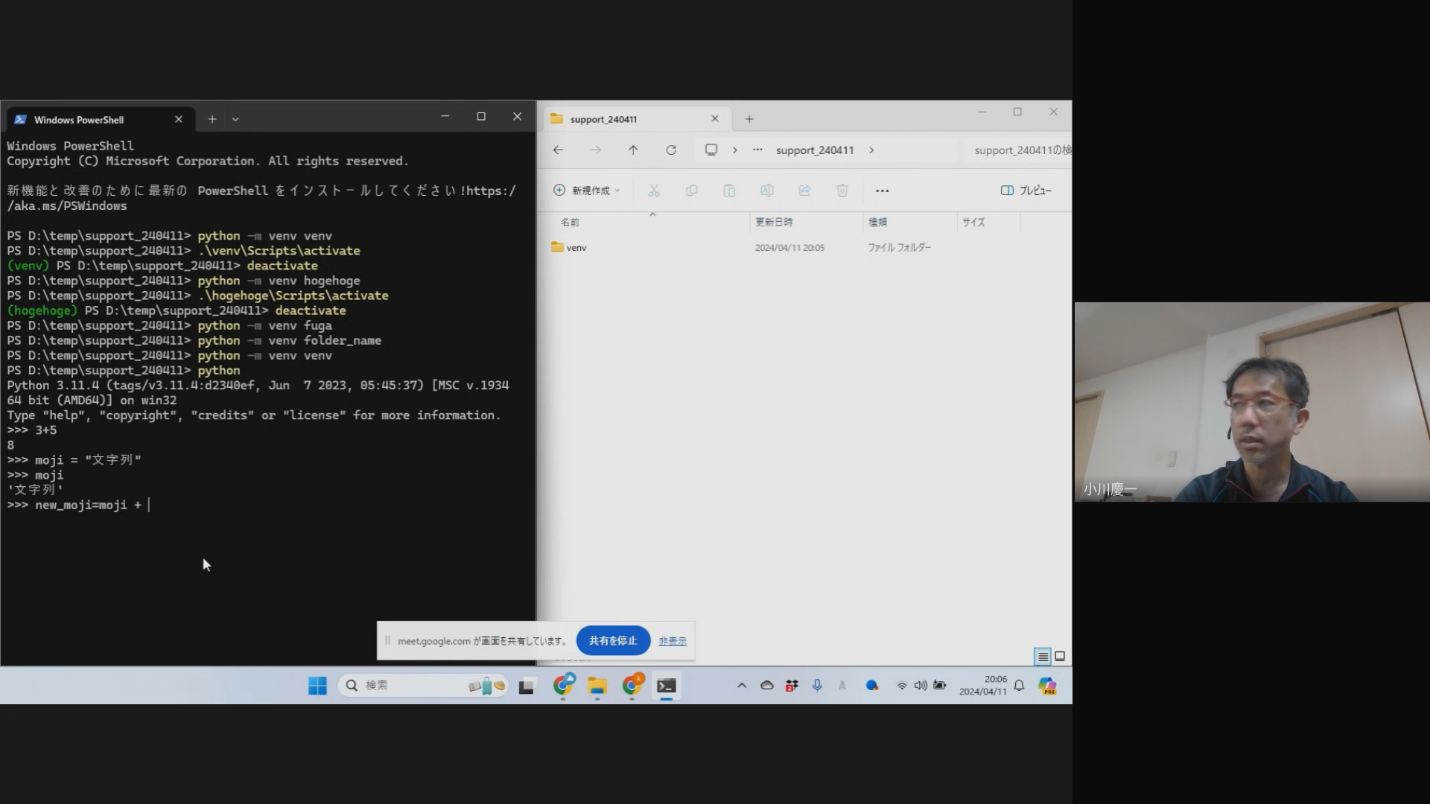
Task: Go up one folder level
Action: coord(633,150)
